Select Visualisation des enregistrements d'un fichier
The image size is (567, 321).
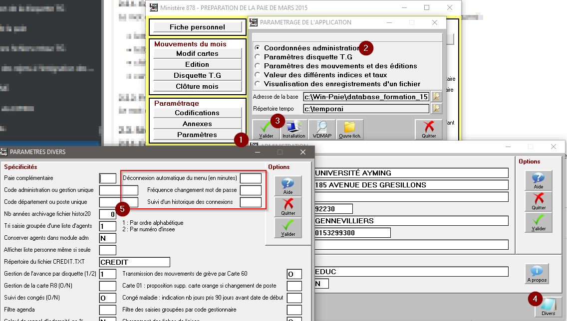[258, 84]
